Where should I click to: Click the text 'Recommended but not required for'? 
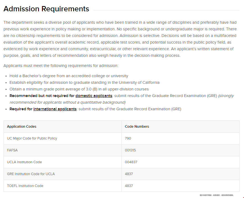point(42,96)
